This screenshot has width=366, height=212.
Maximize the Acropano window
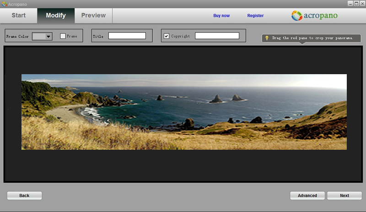pyautogui.click(x=356, y=3)
